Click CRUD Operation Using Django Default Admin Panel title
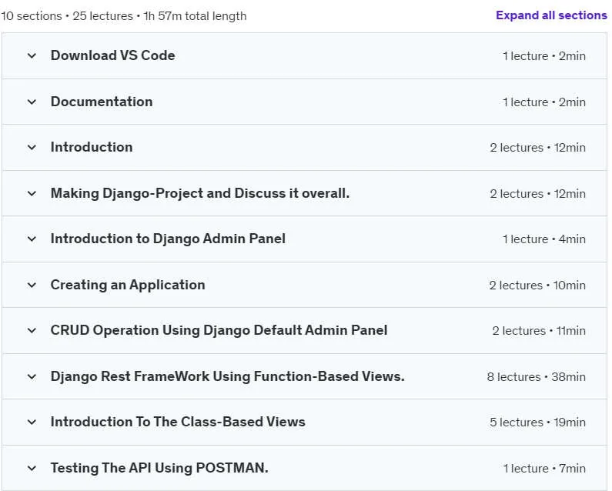The image size is (612, 491). [x=219, y=330]
